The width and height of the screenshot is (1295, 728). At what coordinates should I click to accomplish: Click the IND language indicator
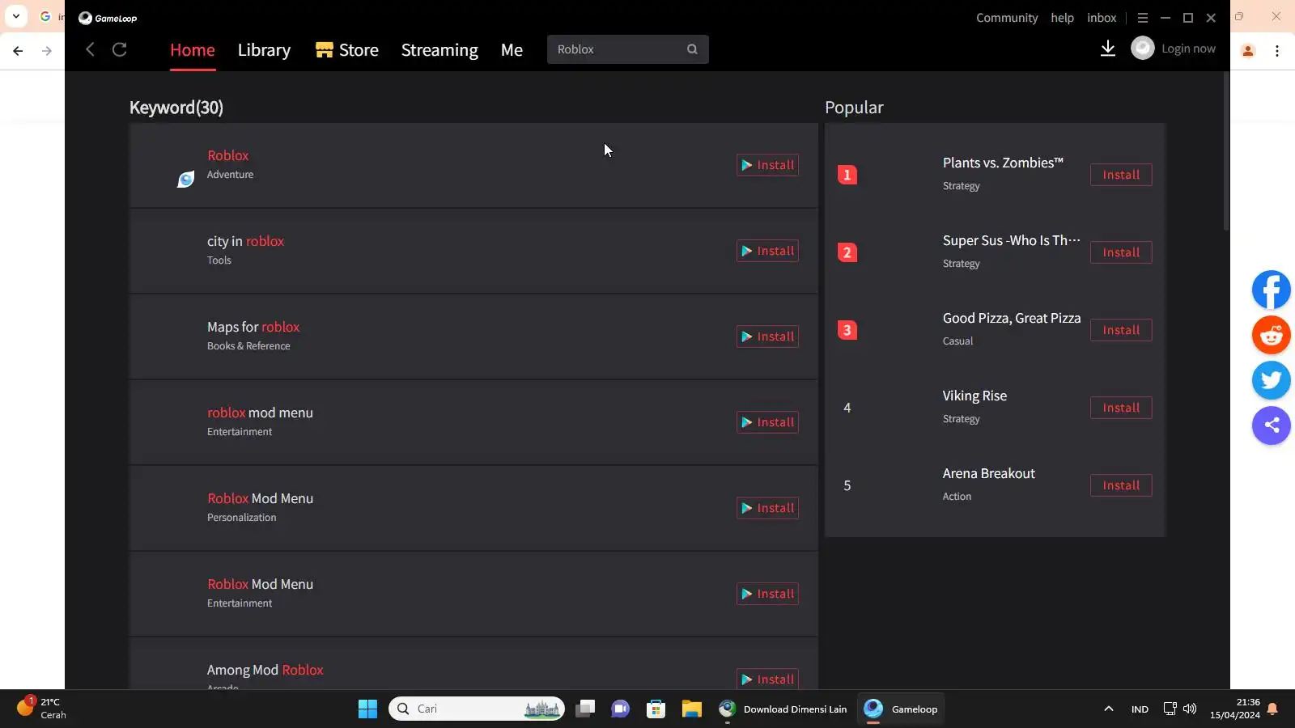[x=1140, y=709]
